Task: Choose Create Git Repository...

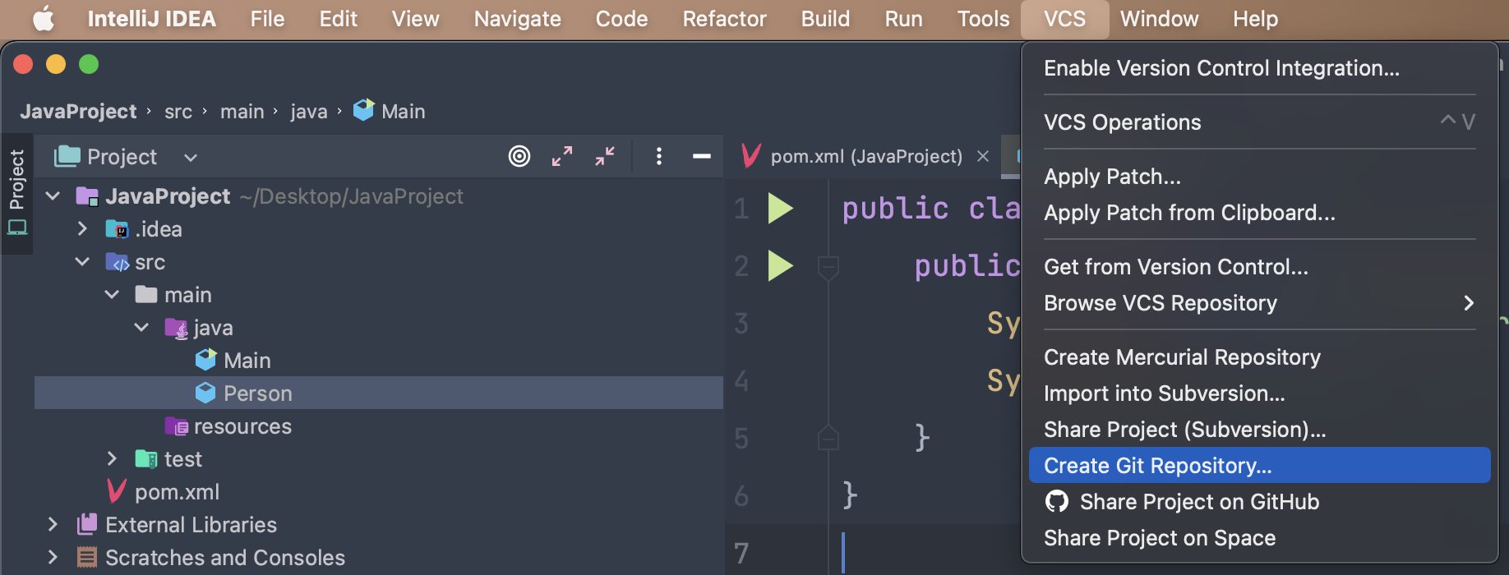Action: [x=1259, y=465]
